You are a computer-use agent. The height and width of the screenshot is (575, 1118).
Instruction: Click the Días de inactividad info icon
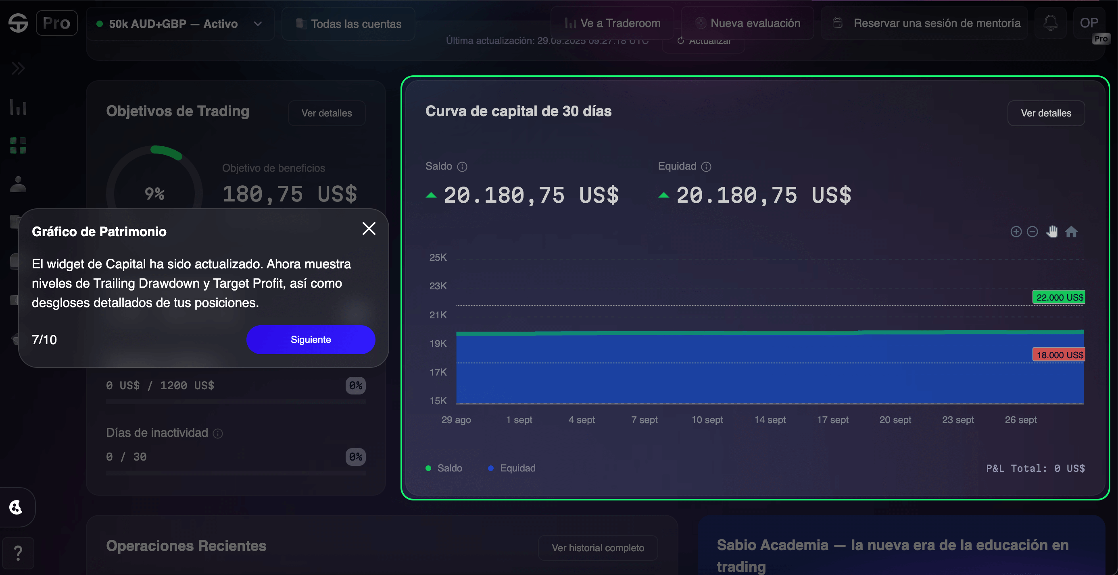(218, 433)
